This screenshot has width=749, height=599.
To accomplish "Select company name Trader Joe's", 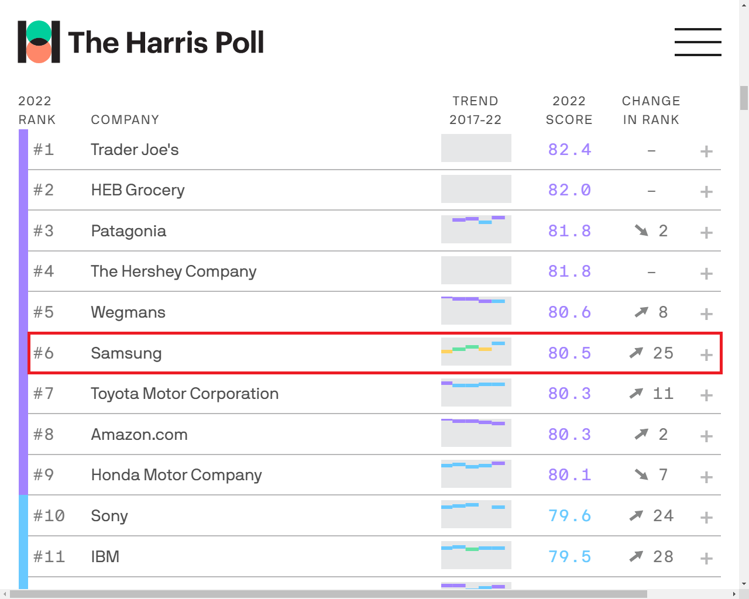I will click(x=135, y=150).
